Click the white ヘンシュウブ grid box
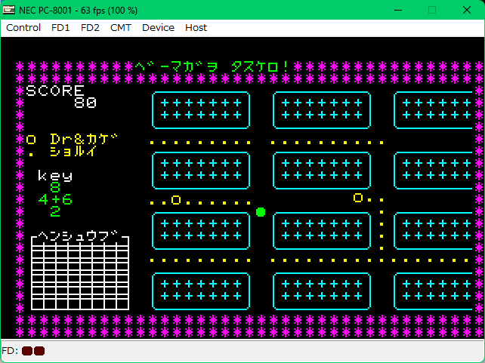The image size is (485, 363). point(79,272)
